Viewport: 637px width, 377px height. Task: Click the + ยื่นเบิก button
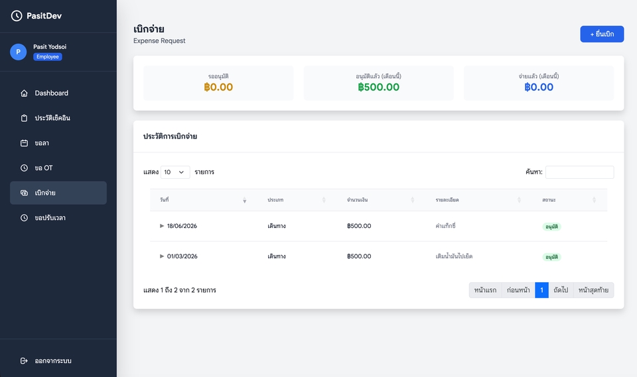602,34
